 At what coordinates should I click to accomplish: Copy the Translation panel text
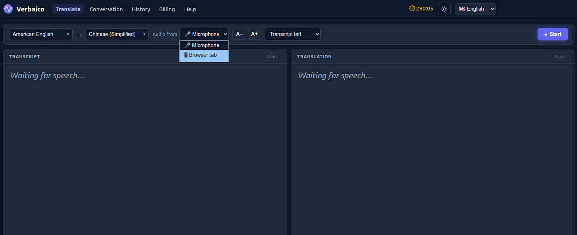coord(560,56)
